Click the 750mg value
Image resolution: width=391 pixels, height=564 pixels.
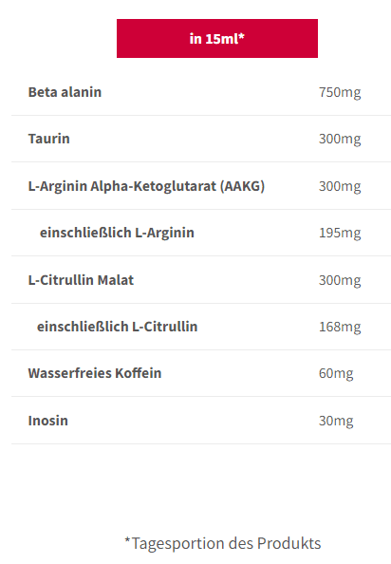[x=340, y=93]
